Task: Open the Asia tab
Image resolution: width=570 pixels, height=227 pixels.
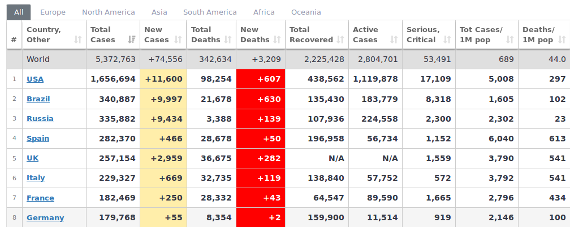Action: (x=159, y=12)
